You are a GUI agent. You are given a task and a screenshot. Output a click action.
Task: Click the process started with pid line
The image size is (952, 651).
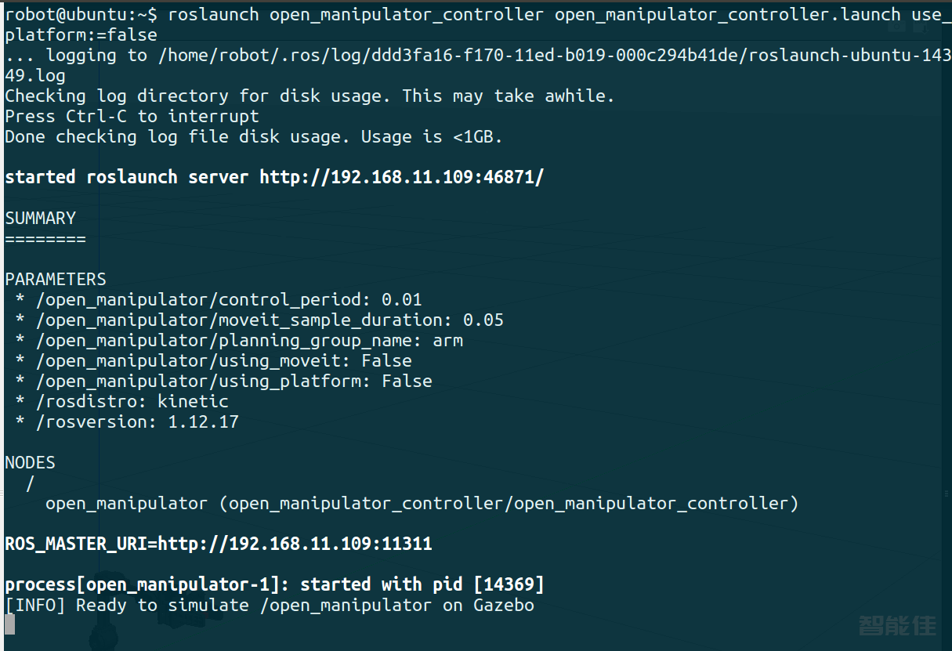click(x=274, y=584)
